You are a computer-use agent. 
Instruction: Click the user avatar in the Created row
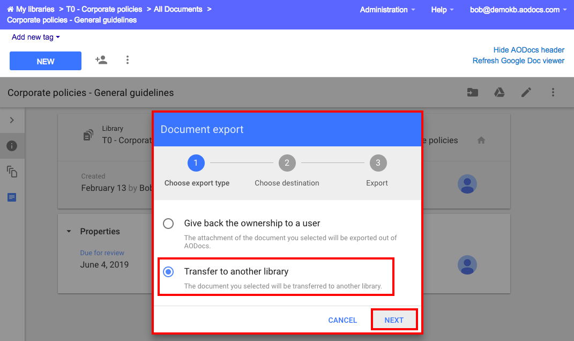[x=467, y=184]
